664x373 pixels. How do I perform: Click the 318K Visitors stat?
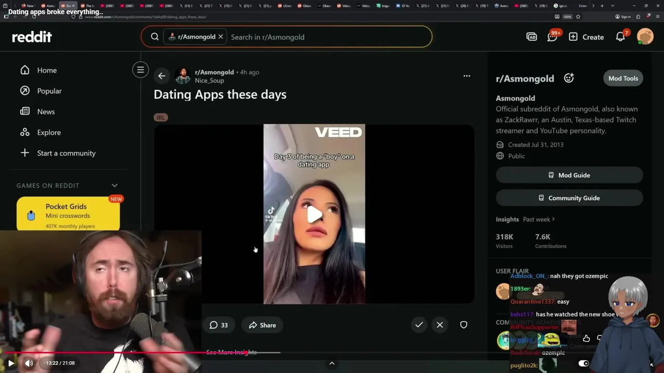tap(505, 241)
